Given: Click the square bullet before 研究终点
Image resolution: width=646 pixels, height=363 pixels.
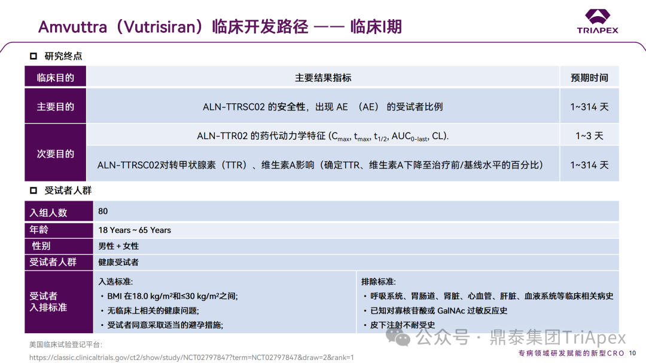Looking at the screenshot, I should (x=33, y=56).
